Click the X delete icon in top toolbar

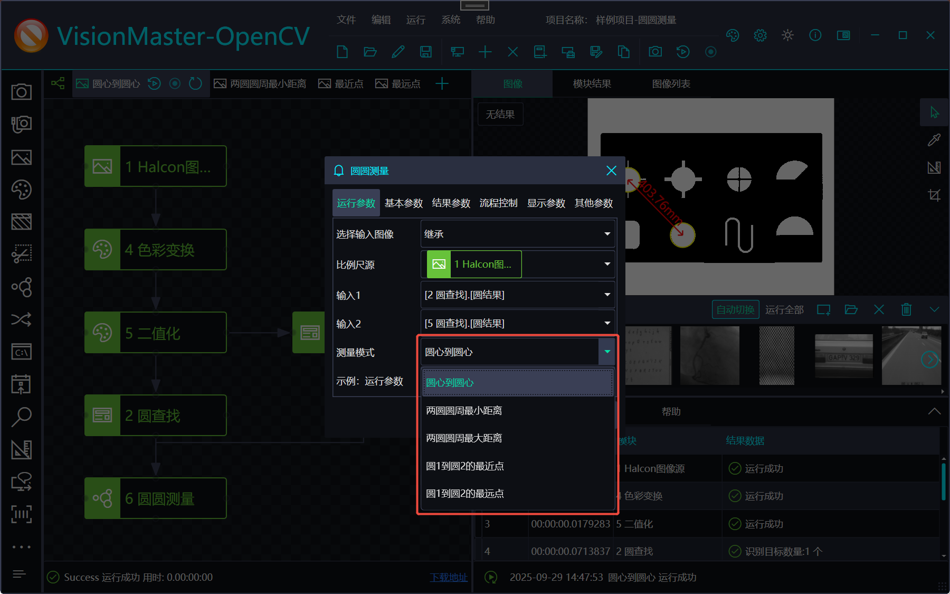pos(512,52)
